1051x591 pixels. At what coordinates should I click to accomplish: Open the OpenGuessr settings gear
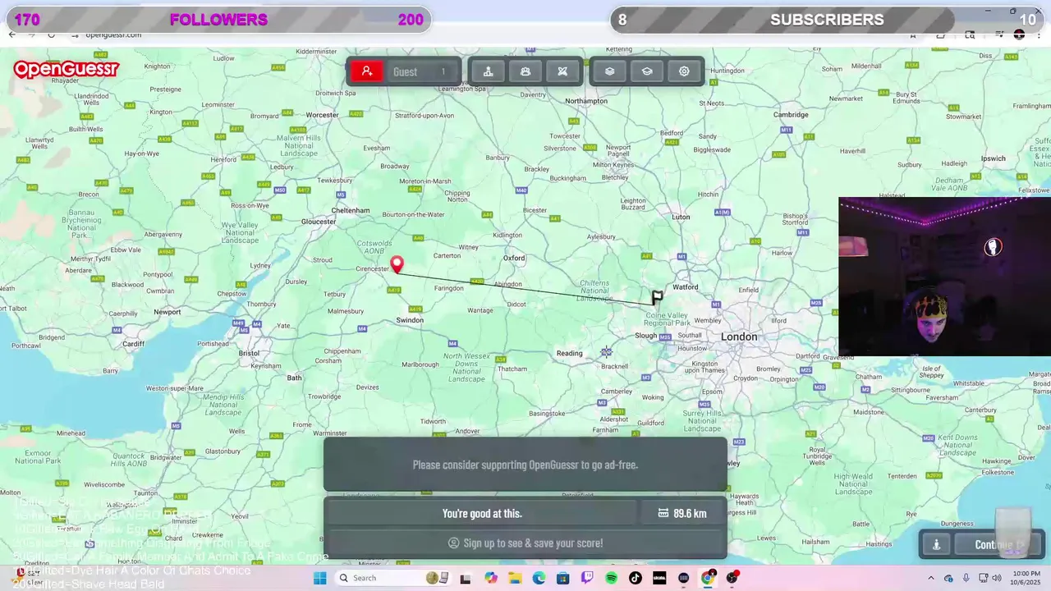684,71
